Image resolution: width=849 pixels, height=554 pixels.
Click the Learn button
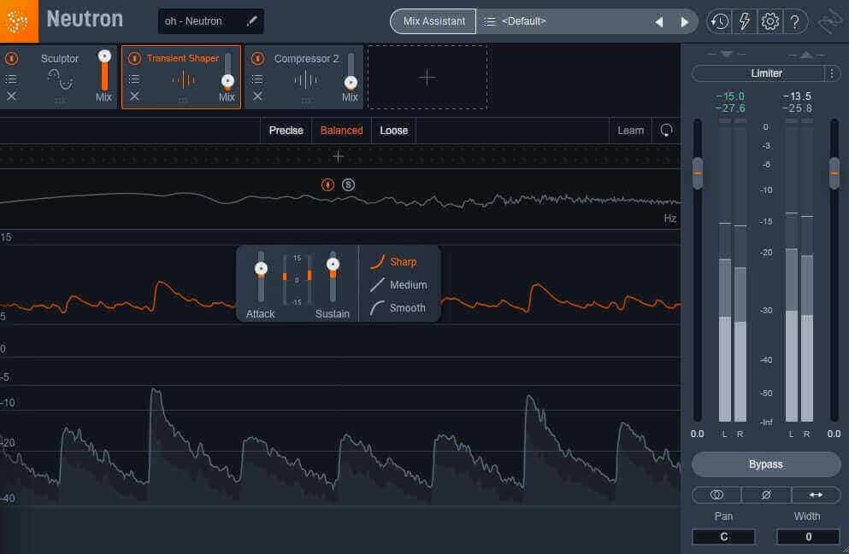[630, 131]
